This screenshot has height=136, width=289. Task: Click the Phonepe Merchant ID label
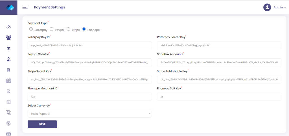coord(43,88)
